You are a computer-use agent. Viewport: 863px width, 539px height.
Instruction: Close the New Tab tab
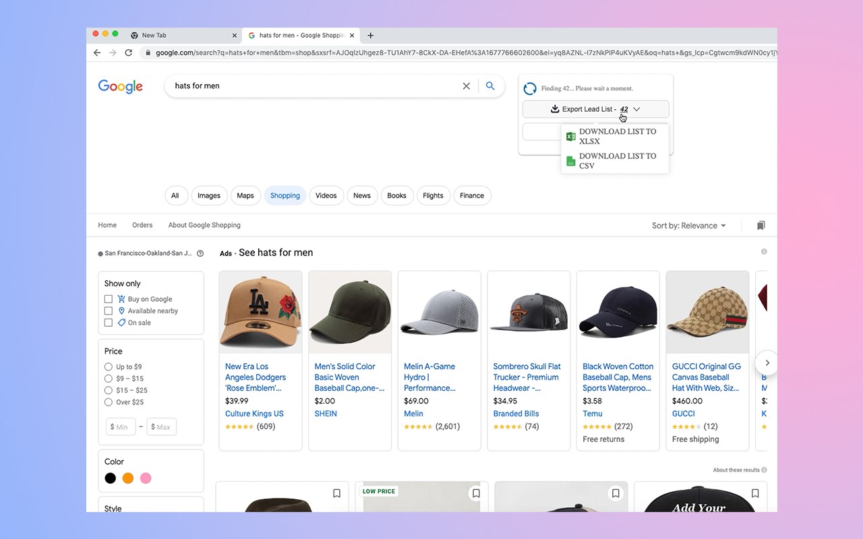[235, 36]
